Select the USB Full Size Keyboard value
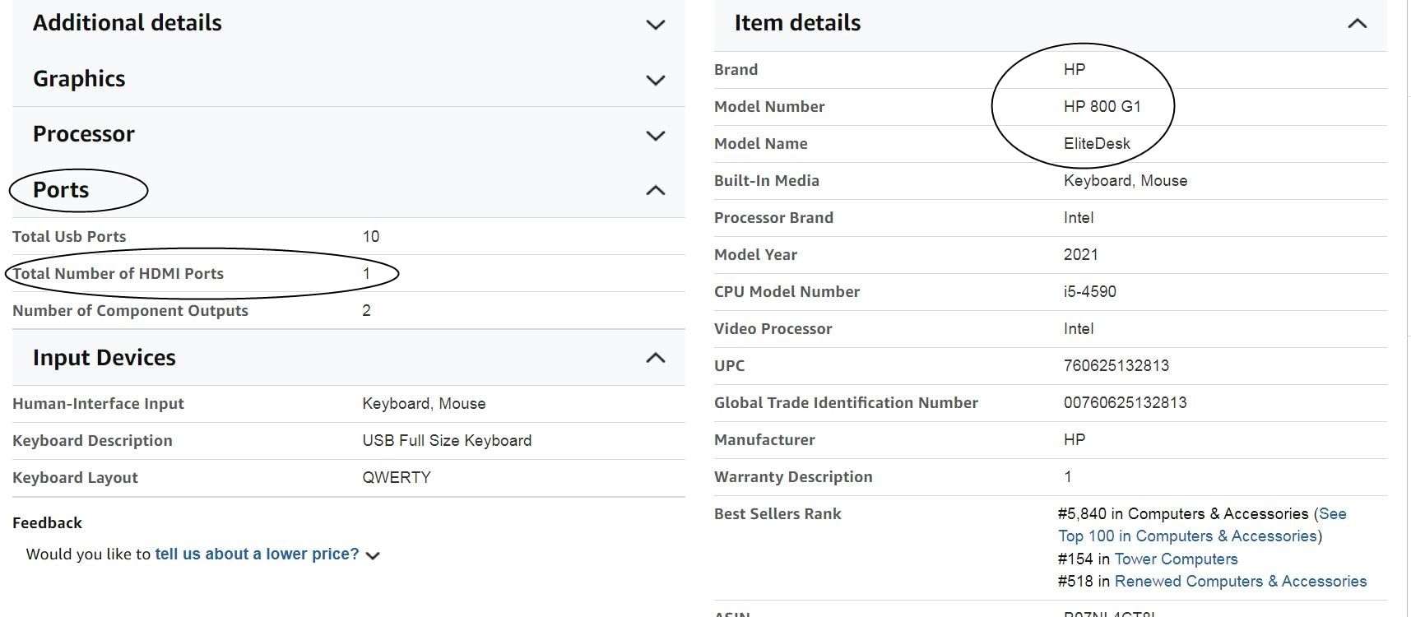 click(x=447, y=440)
